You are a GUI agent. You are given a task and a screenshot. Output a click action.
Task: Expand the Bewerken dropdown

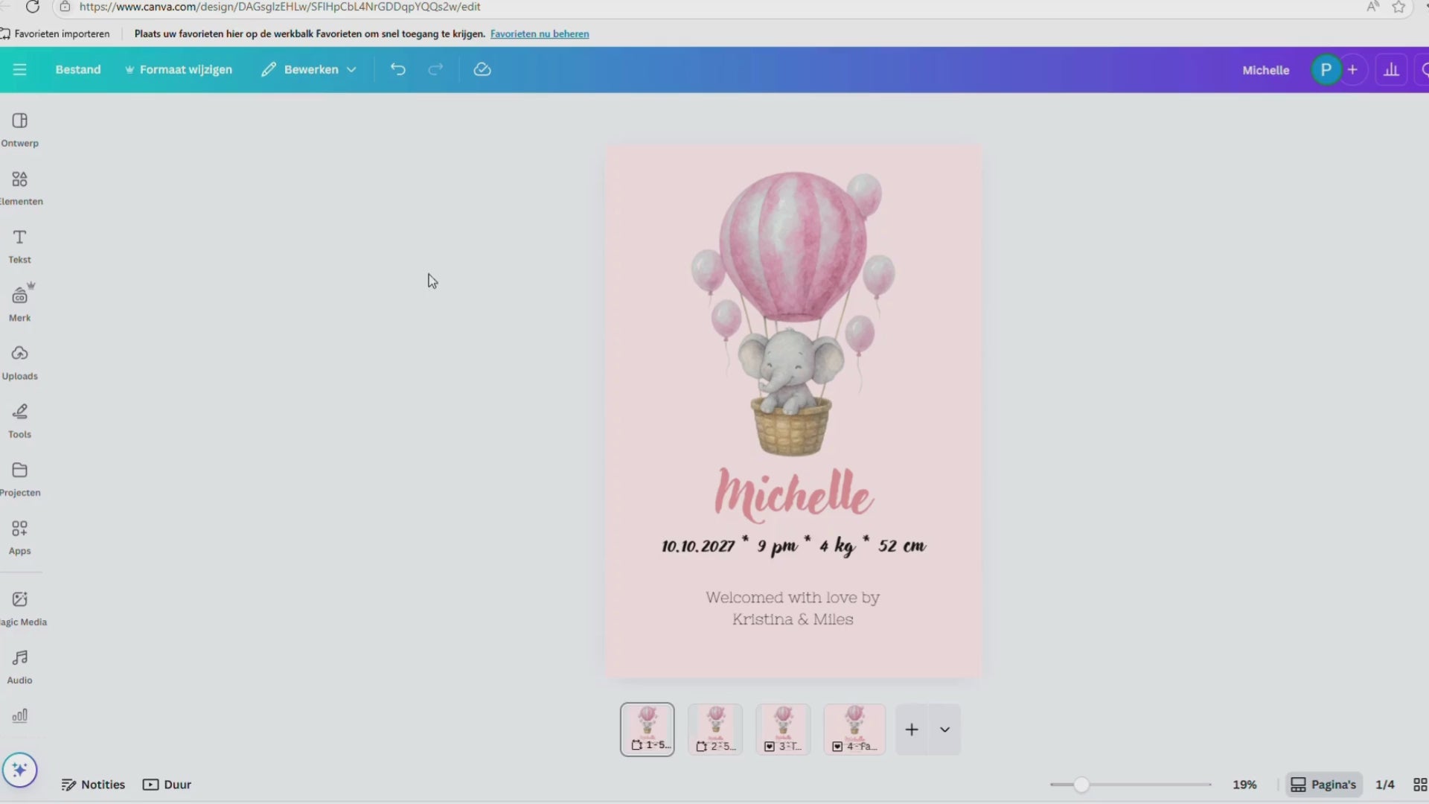309,69
